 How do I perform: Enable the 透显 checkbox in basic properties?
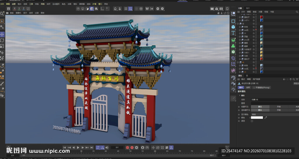(252, 121)
